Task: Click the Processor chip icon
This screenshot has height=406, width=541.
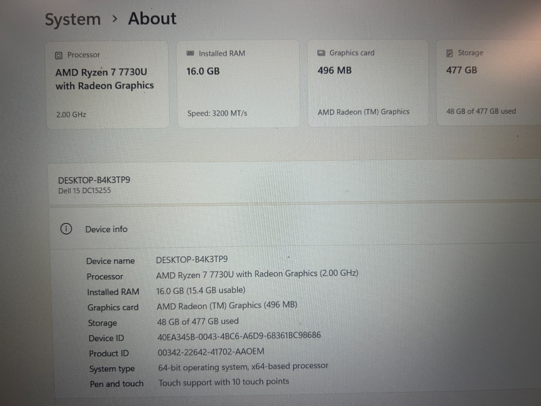Action: coord(58,55)
